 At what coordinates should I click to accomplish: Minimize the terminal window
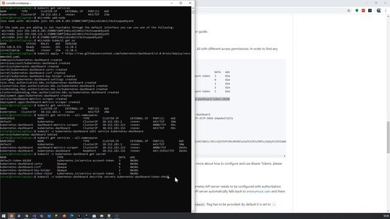tap(172, 3)
